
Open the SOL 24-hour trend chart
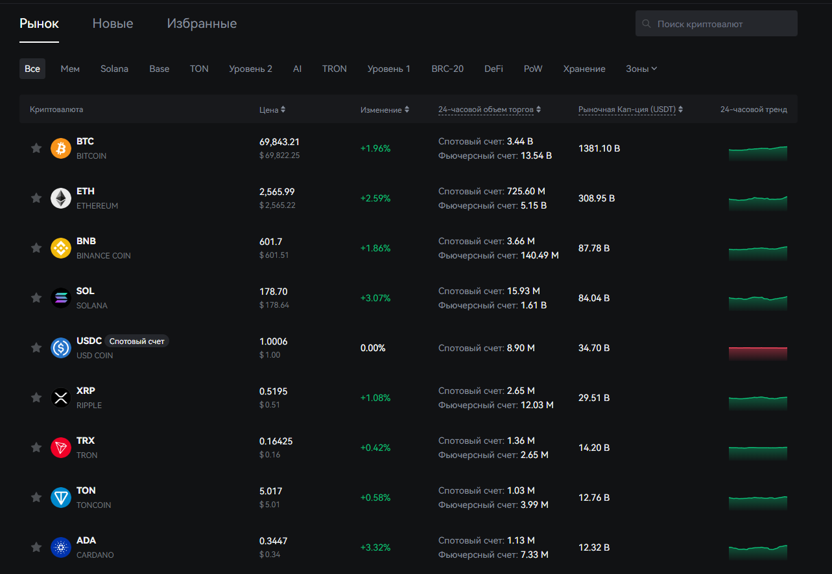(x=757, y=303)
